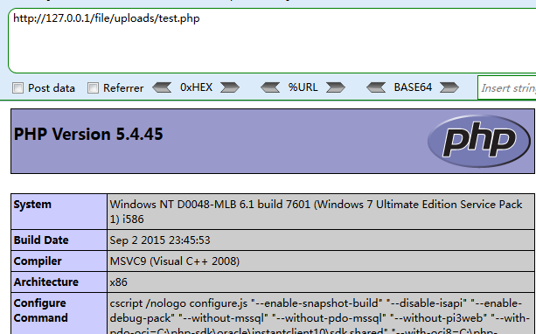The height and width of the screenshot is (334, 536).
Task: Click the x86 architecture value
Action: pos(119,282)
